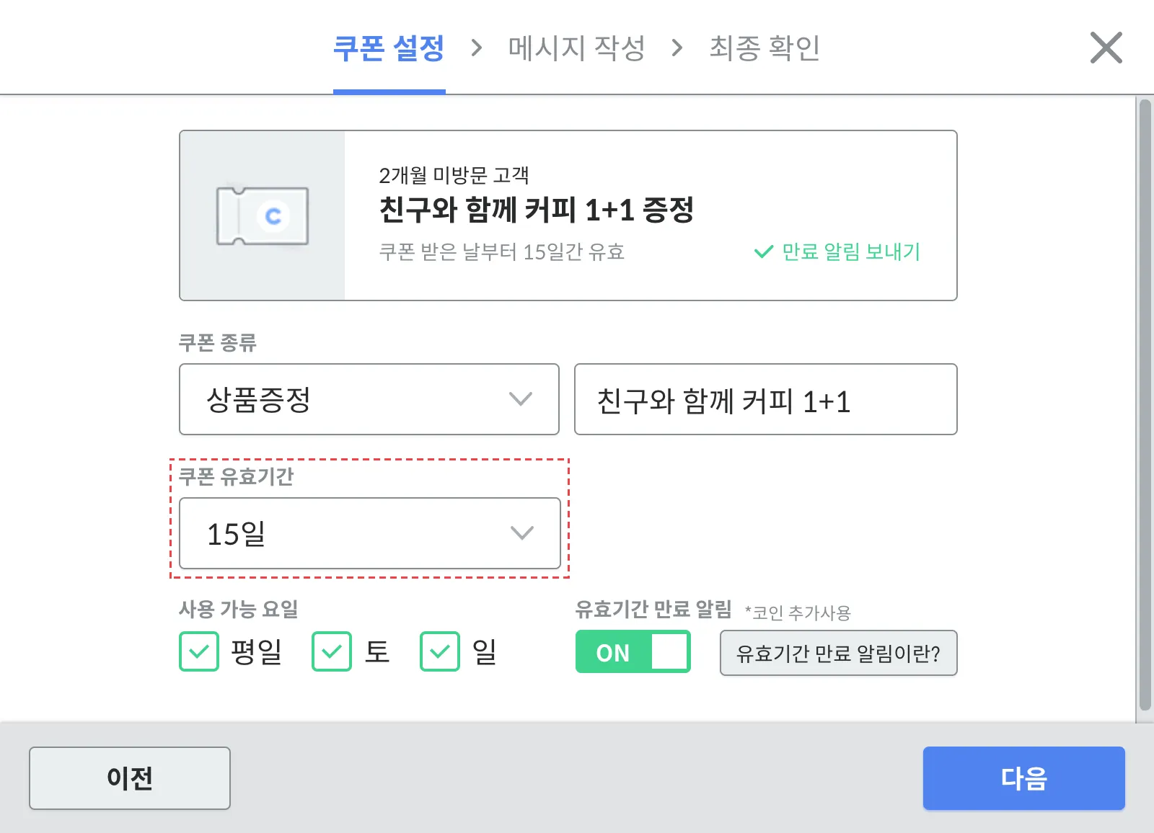This screenshot has height=833, width=1154.
Task: Close the coupon settings dialog
Action: click(1106, 48)
